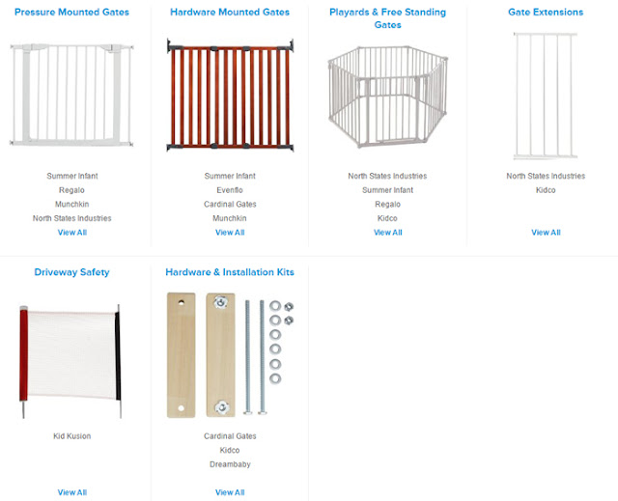Open the Pressure Mounted Gates heading link
Image resolution: width=618 pixels, height=501 pixels.
point(71,13)
